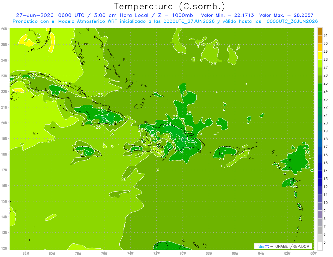Select the 'Z = 1000mb' level text
The image size is (333, 257).
(175, 15)
